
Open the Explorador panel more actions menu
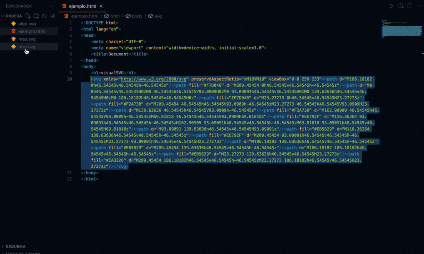tap(50, 6)
